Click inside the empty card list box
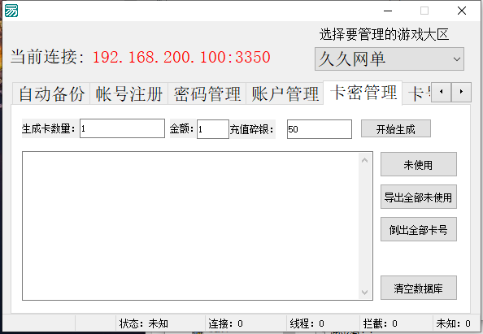The width and height of the screenshot is (483, 334). click(x=191, y=226)
